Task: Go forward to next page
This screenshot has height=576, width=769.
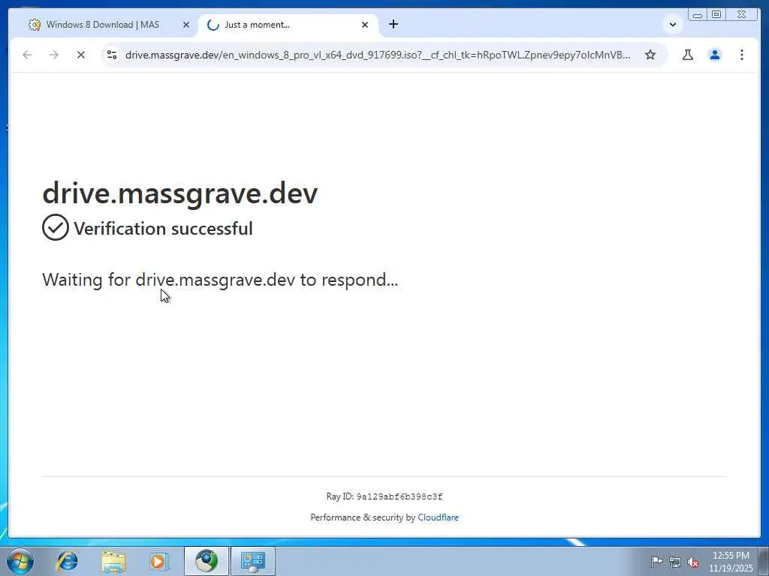Action: click(54, 55)
